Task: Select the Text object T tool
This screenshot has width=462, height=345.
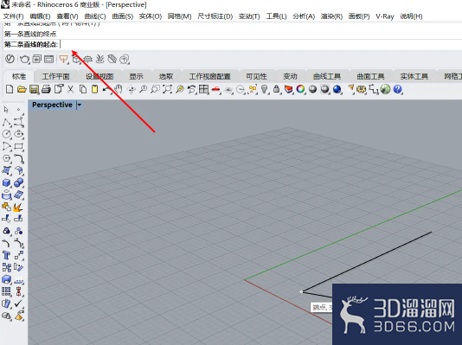Action: tap(7, 255)
